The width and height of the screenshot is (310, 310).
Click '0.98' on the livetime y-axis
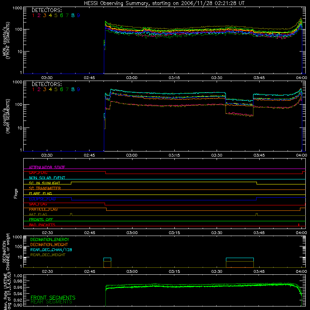18,281
